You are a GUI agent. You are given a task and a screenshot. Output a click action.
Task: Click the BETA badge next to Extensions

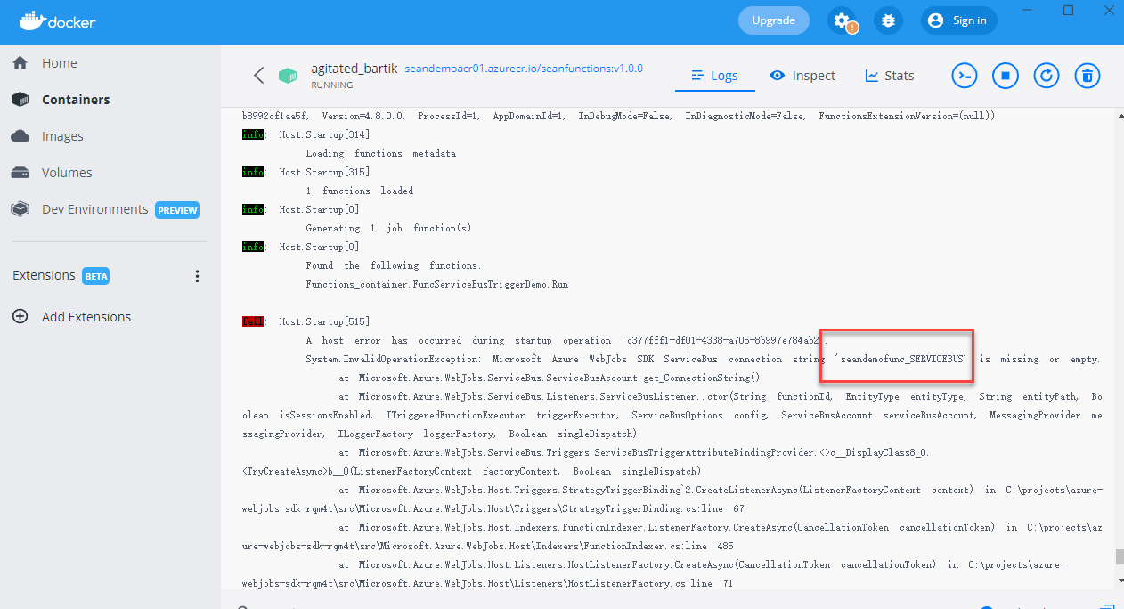click(x=96, y=276)
